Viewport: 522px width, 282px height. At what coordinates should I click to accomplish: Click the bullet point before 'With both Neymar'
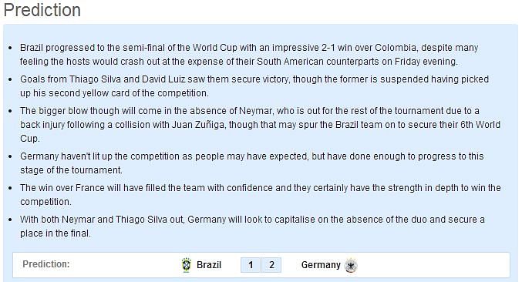tap(10, 220)
